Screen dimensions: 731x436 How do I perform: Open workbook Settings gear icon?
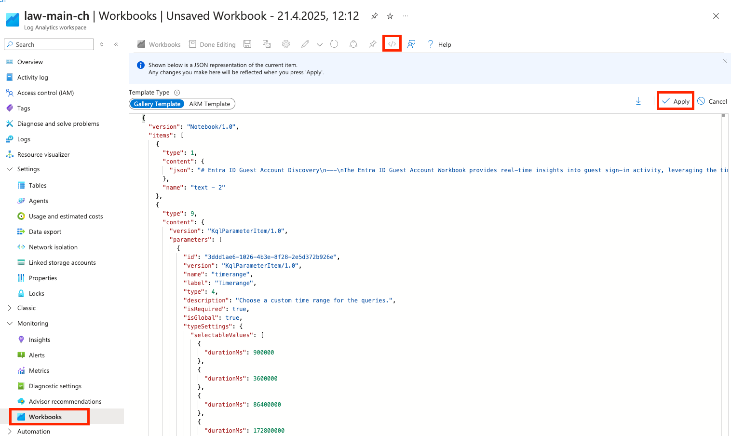pos(286,44)
